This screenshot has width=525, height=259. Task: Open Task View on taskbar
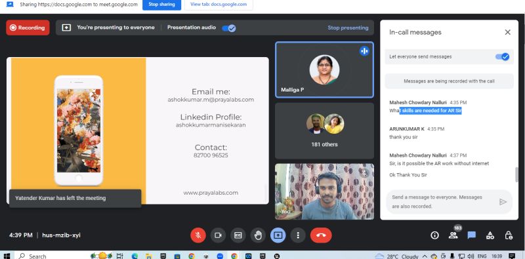click(119, 256)
